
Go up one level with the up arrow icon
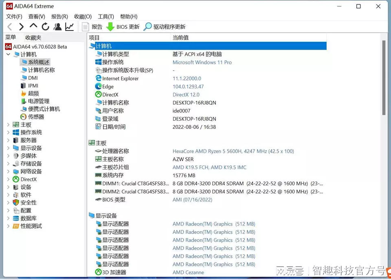tap(33, 26)
